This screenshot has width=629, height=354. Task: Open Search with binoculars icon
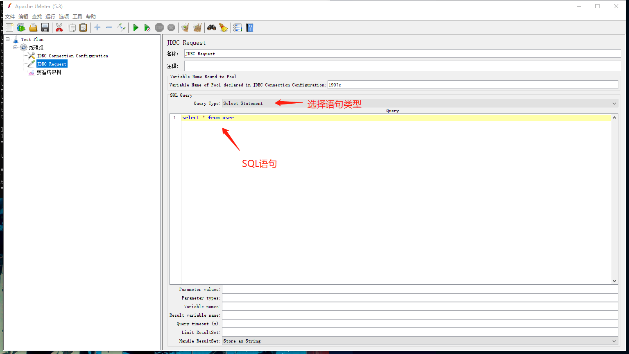click(x=212, y=27)
